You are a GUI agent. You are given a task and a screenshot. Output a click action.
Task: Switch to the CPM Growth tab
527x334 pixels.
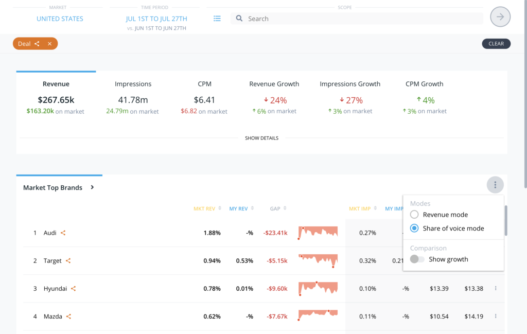click(425, 97)
